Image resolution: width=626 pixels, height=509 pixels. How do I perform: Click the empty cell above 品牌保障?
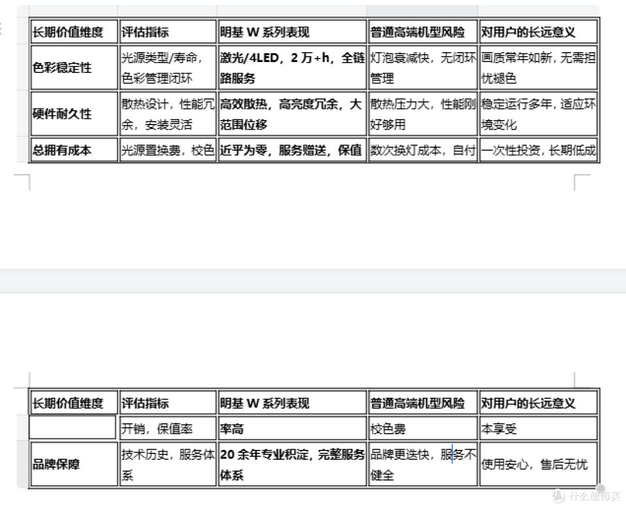tap(72, 428)
